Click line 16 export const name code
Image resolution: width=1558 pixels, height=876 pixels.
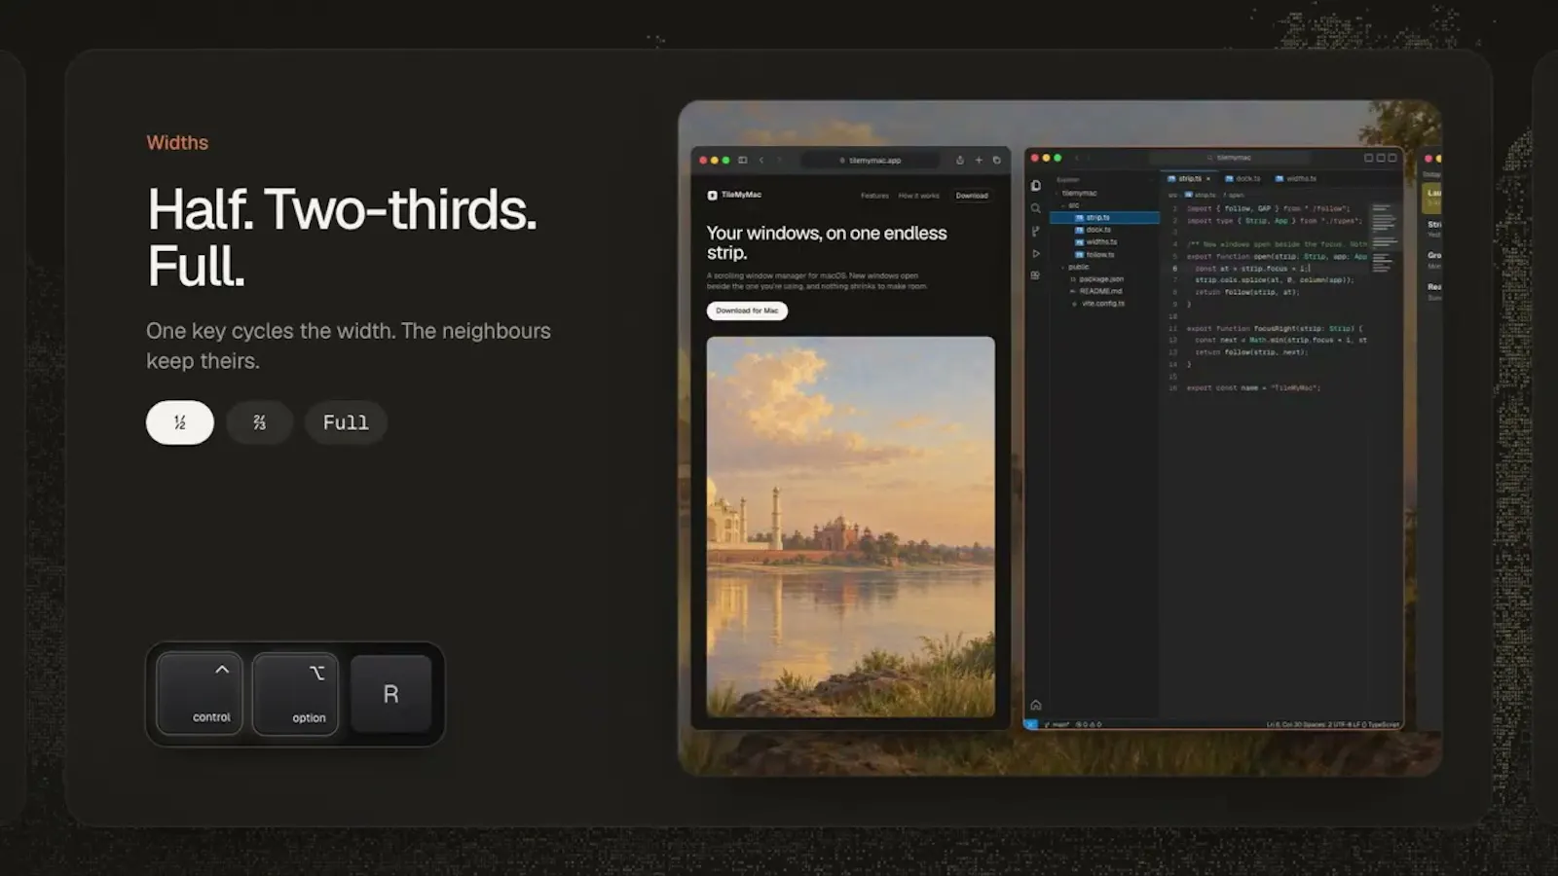coord(1253,387)
